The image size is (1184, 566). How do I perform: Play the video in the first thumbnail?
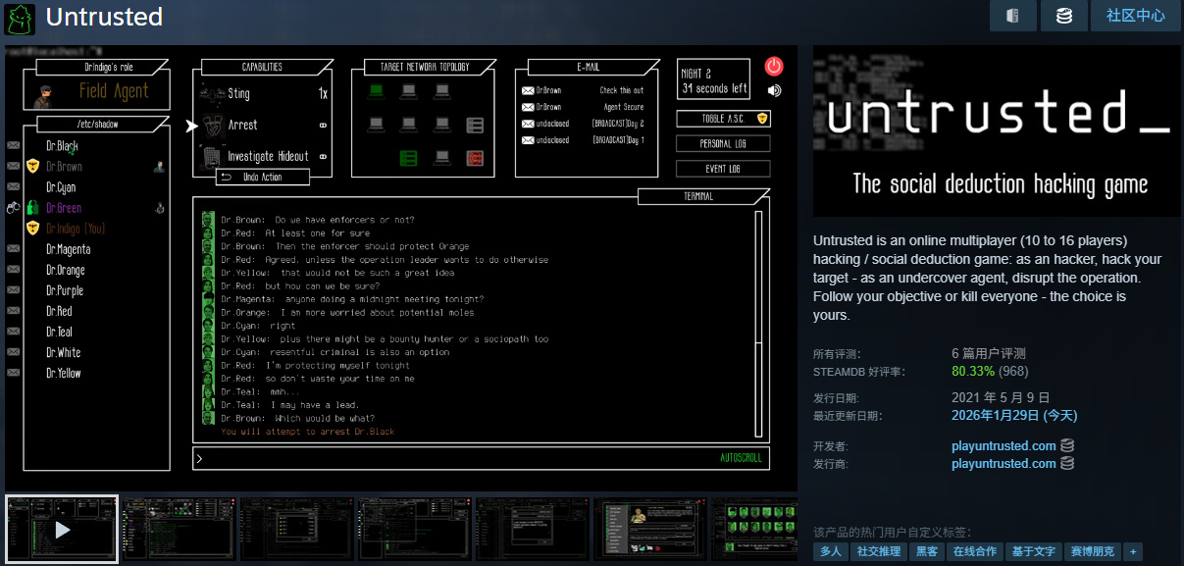[62, 530]
